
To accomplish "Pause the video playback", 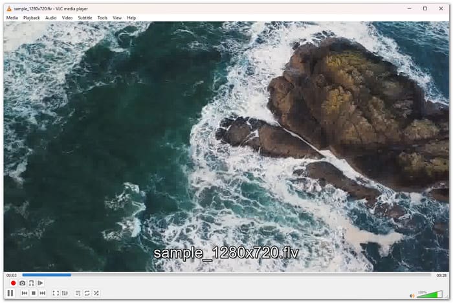I will (x=10, y=293).
